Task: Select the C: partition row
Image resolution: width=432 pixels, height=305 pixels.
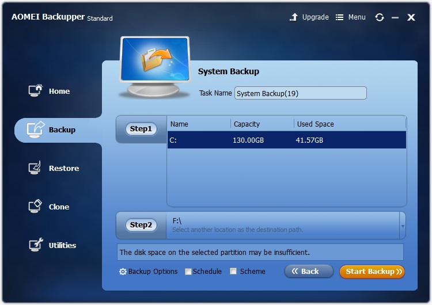Action: [x=286, y=140]
